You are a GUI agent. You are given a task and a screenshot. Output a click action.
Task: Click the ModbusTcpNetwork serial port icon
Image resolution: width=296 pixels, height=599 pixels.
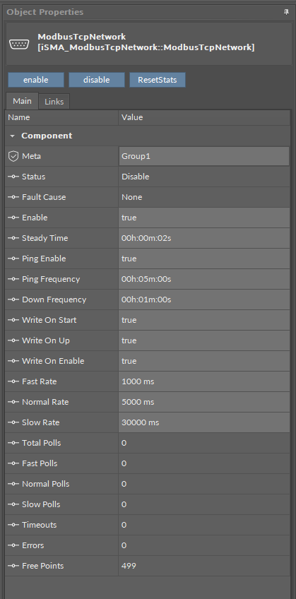[x=19, y=44]
